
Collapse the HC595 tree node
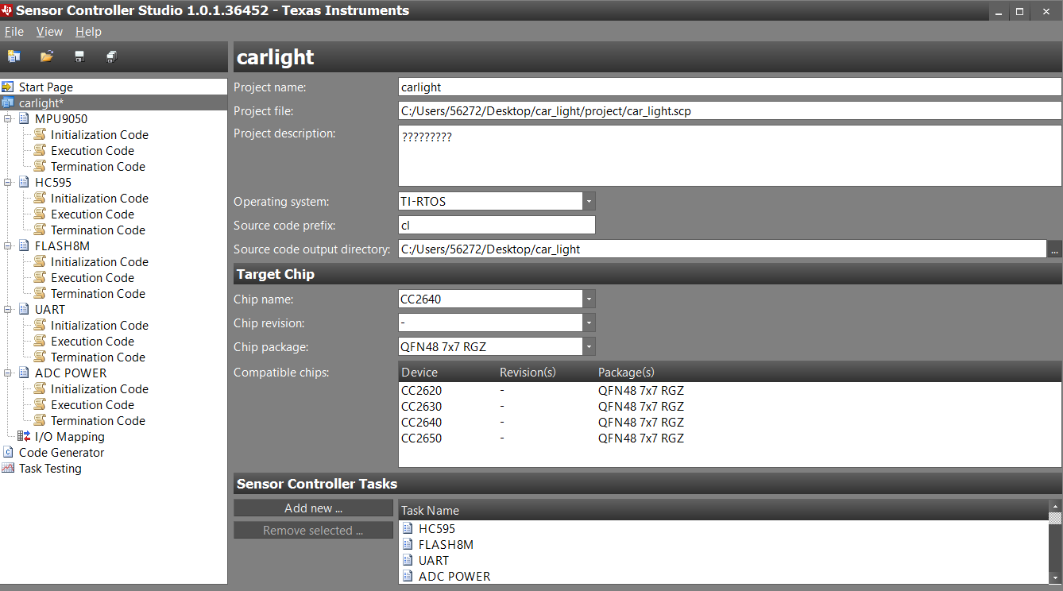(x=8, y=182)
